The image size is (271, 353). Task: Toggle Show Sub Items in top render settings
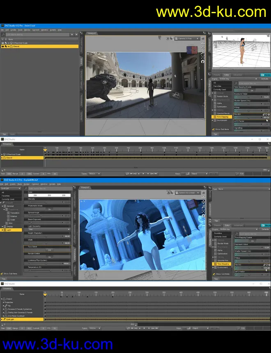coord(214,129)
